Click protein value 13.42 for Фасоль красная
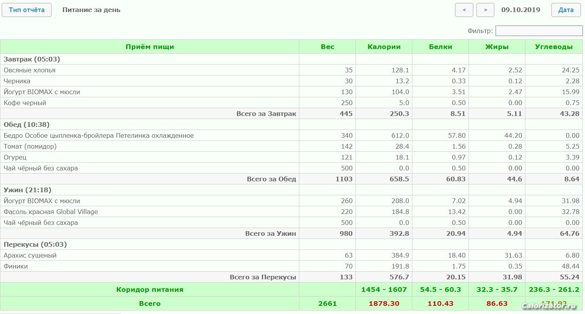This screenshot has width=585, height=314. [x=457, y=212]
